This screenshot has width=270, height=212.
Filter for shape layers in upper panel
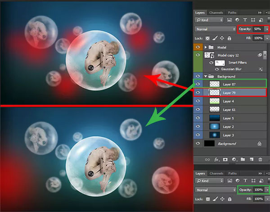253,20
